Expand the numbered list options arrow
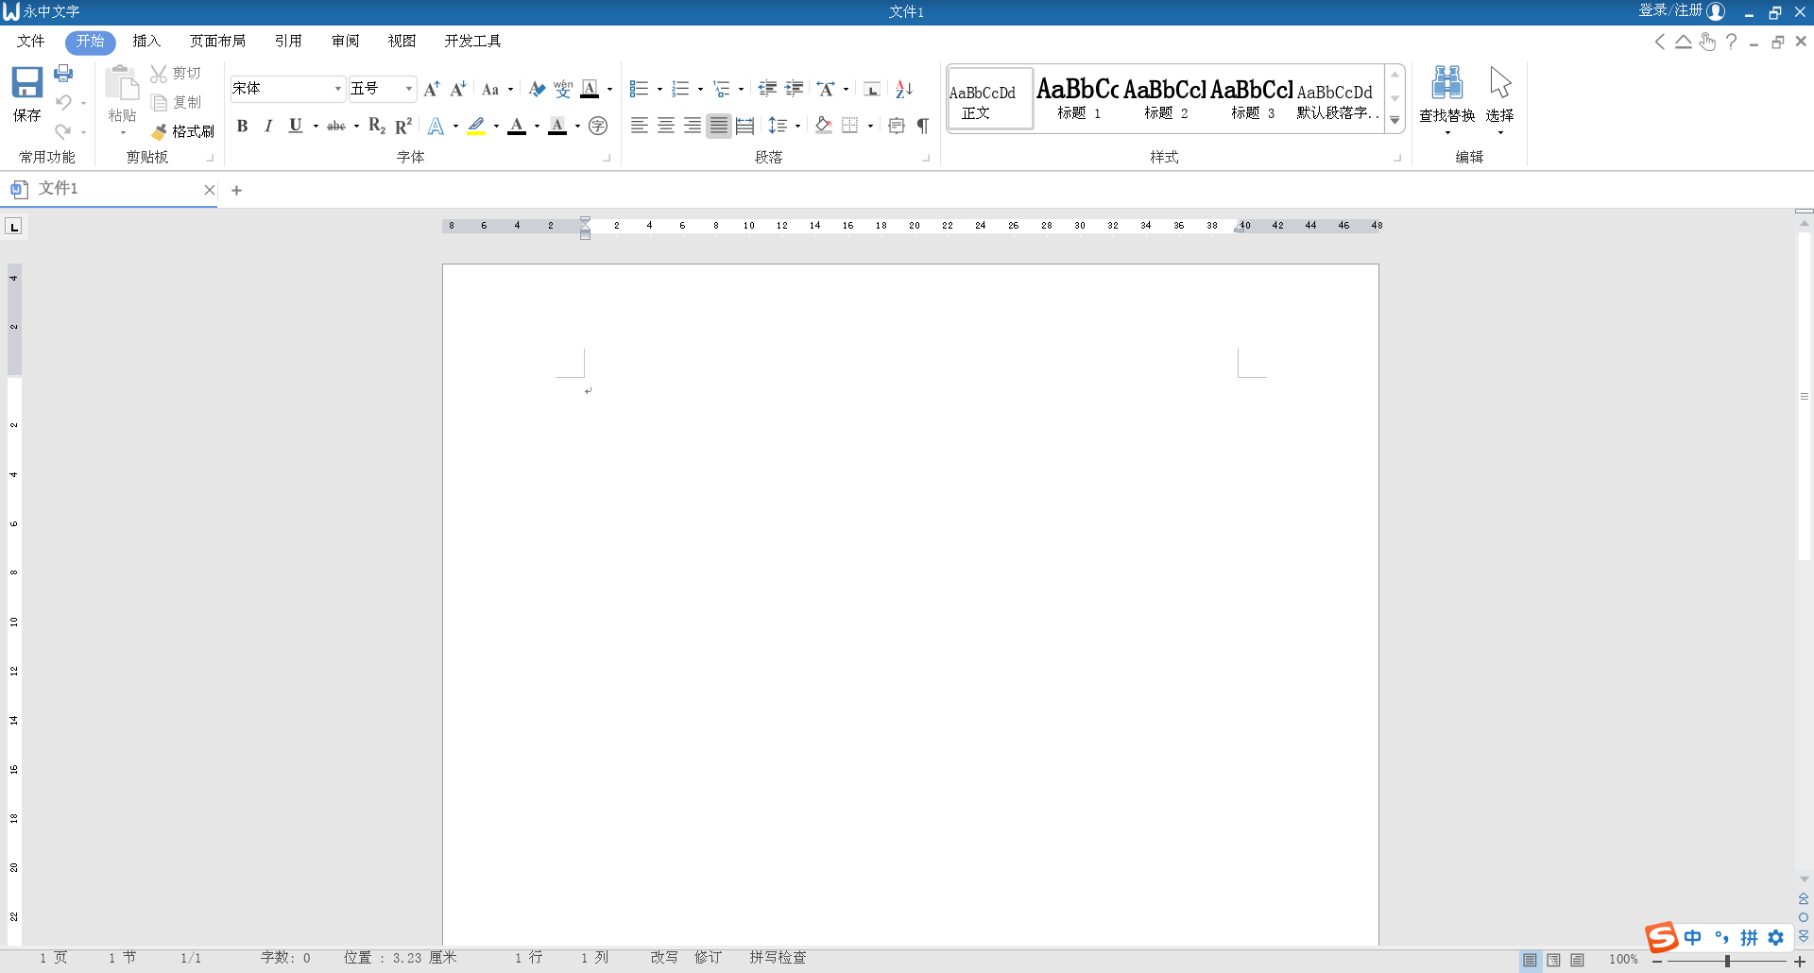This screenshot has height=973, width=1814. pos(699,88)
